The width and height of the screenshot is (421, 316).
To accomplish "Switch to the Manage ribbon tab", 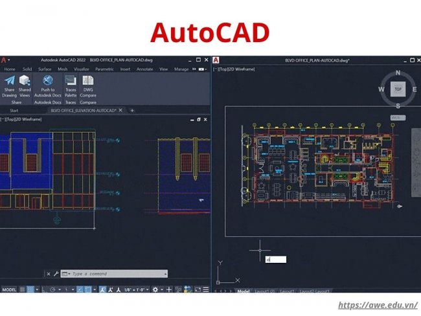I will coord(181,69).
